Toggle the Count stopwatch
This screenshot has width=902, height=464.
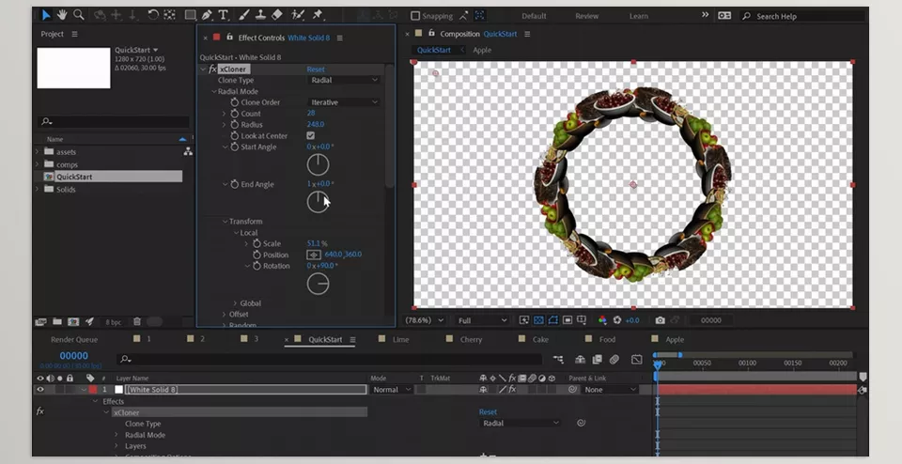[235, 114]
